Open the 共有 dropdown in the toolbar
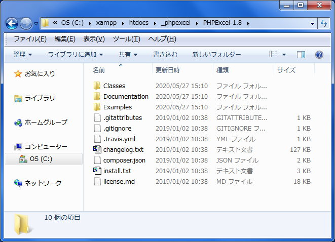Viewport: 335px width, 242px height. coord(128,55)
